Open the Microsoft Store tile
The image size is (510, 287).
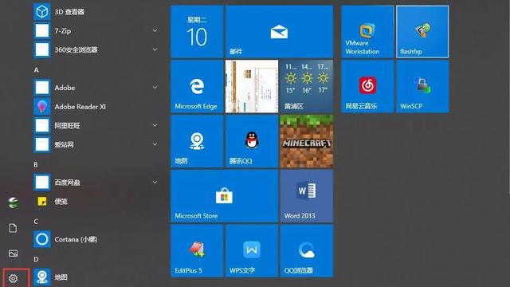pyautogui.click(x=225, y=196)
